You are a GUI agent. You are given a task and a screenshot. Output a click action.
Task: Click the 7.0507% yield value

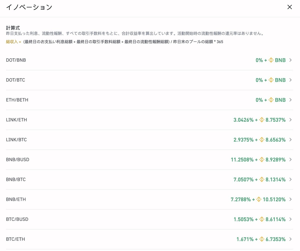pos(243,179)
